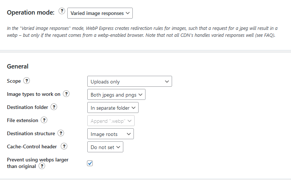
Task: Expand the Do not set dropdown
Action: coord(105,147)
